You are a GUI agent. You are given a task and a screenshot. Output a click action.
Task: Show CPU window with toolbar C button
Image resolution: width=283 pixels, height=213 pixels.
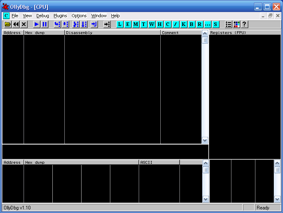tap(167, 24)
